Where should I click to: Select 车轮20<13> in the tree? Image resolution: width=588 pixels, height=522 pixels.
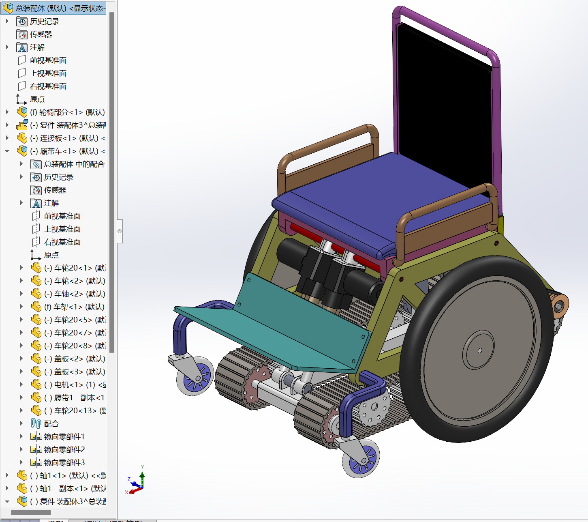(75, 410)
